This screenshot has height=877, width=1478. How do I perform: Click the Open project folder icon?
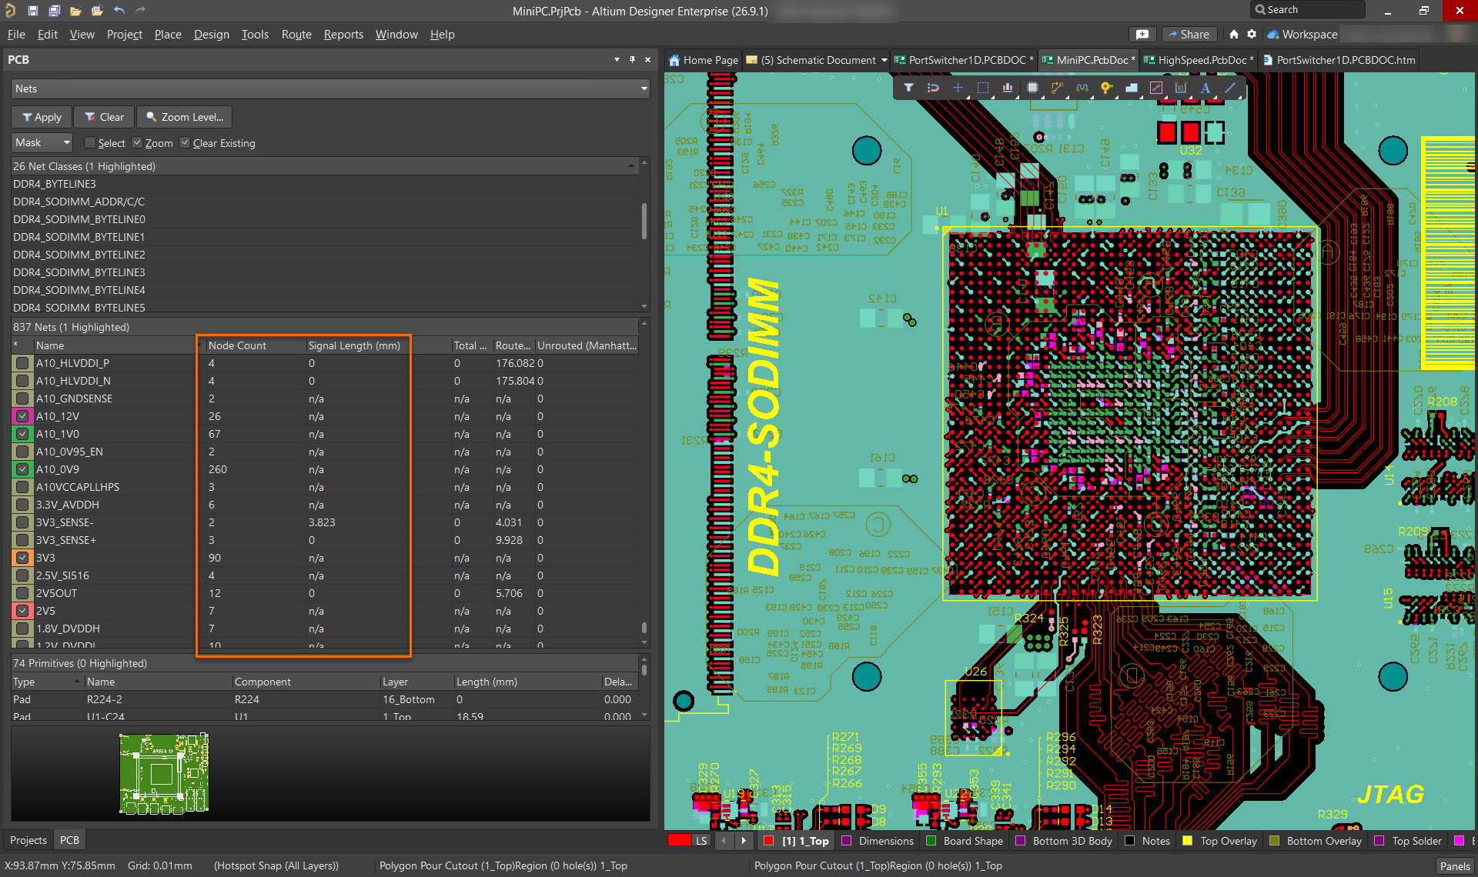(97, 11)
